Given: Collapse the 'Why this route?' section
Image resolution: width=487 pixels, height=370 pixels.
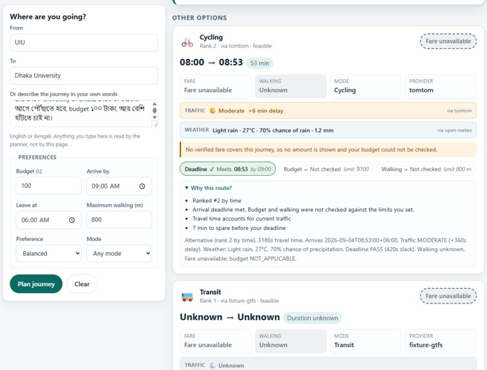Looking at the screenshot, I should point(208,188).
